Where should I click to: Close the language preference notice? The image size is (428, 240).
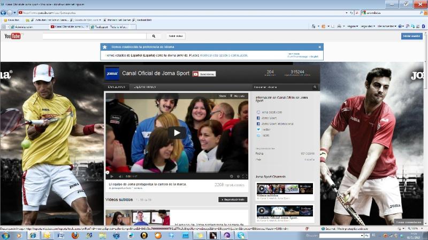319,47
